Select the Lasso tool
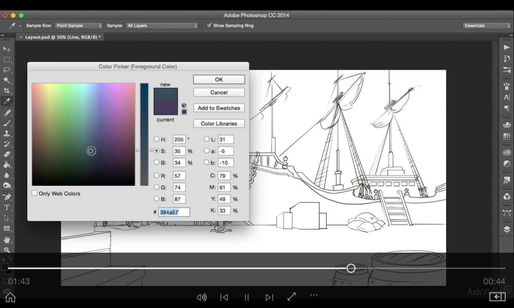The height and width of the screenshot is (308, 514). pos(7,70)
